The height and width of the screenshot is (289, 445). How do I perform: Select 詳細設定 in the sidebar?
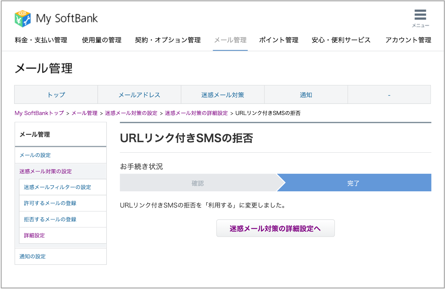(x=63, y=235)
